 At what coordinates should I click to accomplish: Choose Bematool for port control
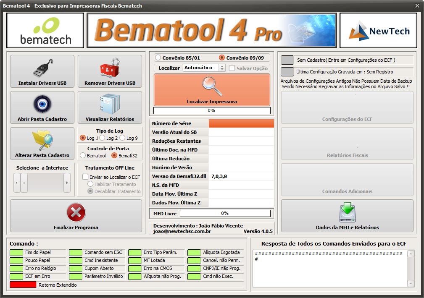coord(83,156)
